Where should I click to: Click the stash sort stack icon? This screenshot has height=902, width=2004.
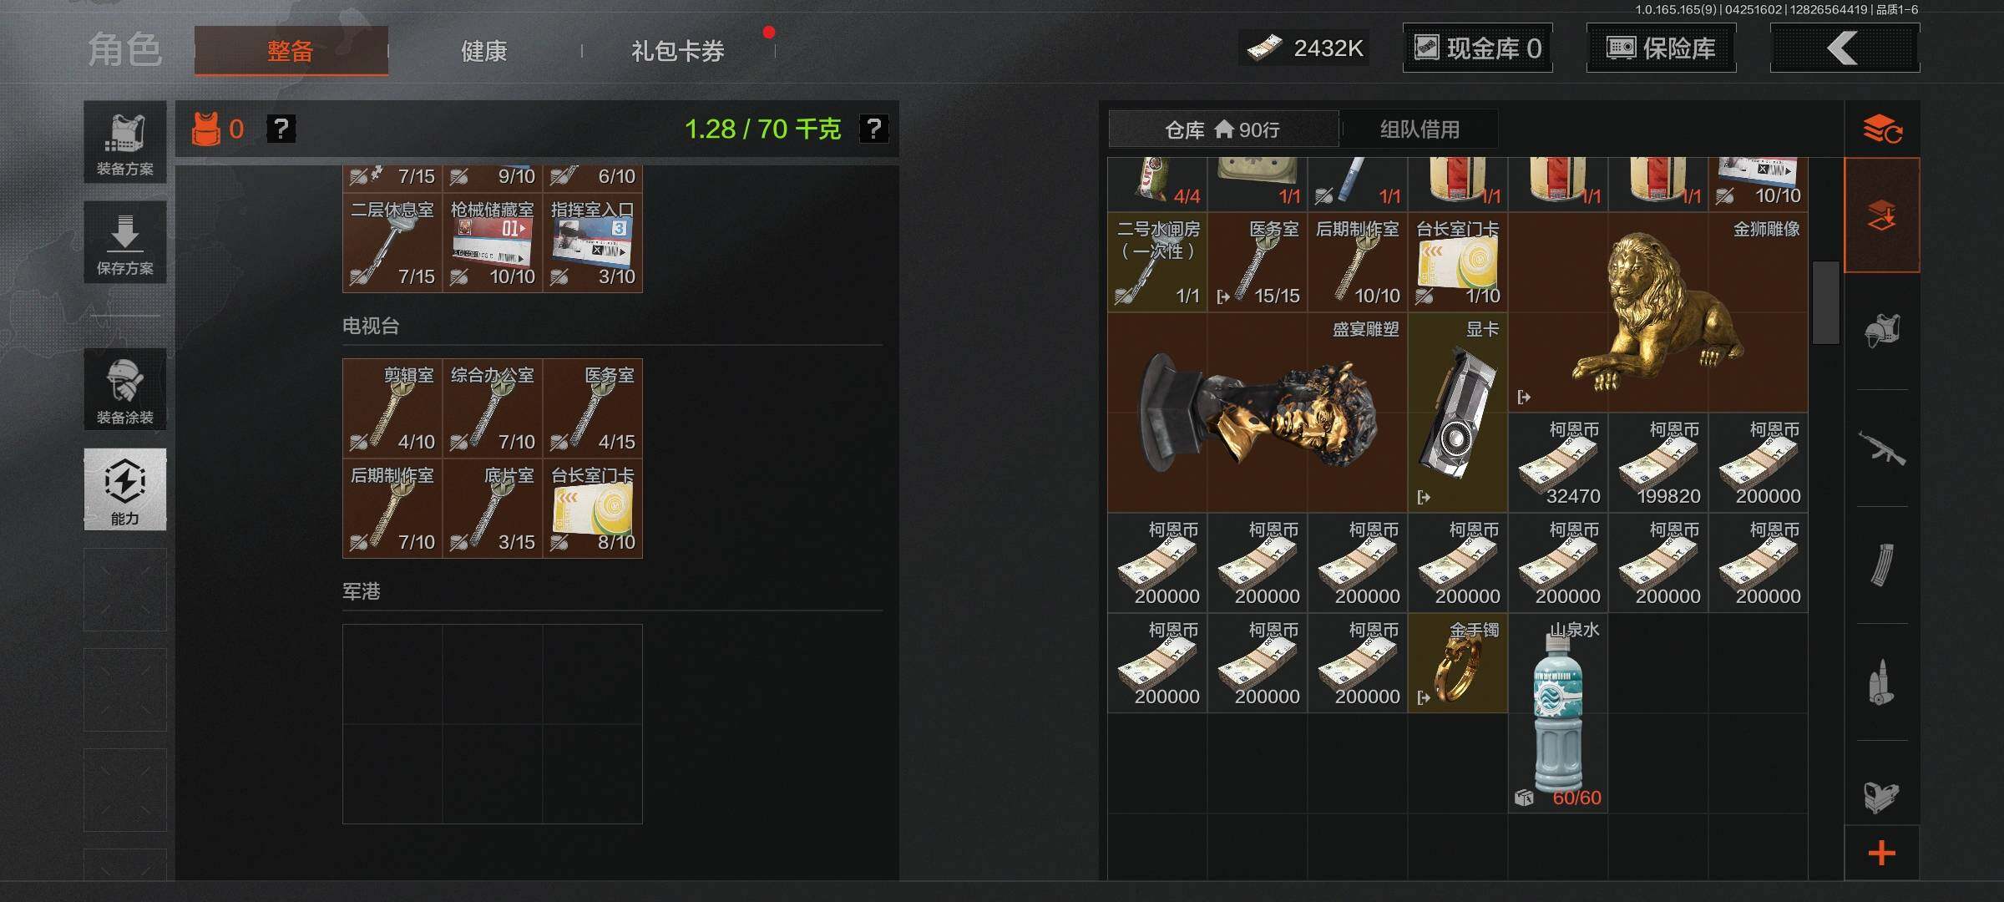[1882, 129]
